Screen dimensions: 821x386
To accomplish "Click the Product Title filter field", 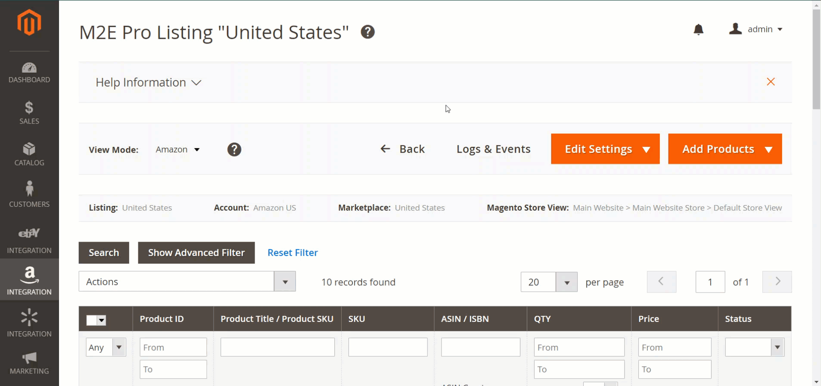I will [x=277, y=347].
